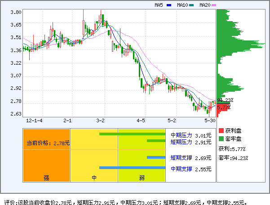The height and width of the screenshot is (205, 270).
Task: Click the 中 label in the yellow zone
Action: tap(94, 178)
